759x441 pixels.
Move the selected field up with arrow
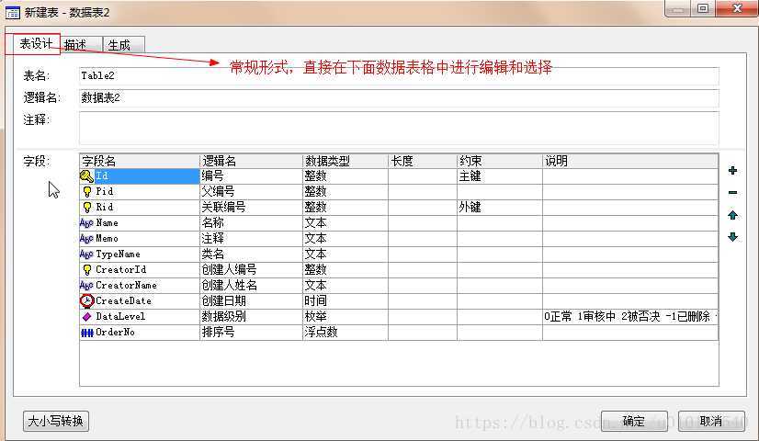(x=732, y=215)
